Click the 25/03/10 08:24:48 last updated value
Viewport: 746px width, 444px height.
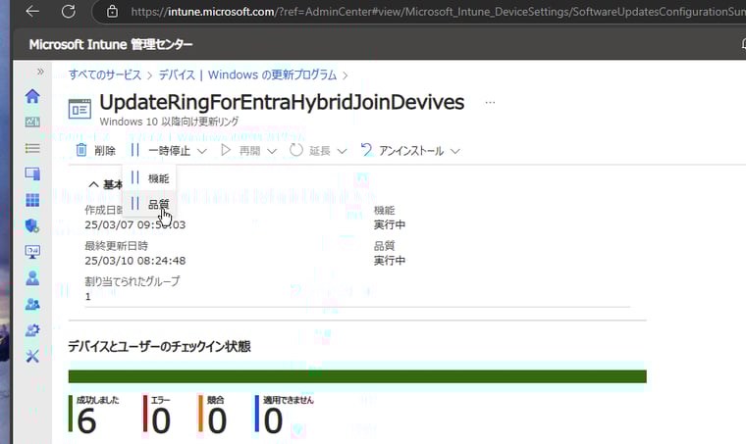click(135, 261)
